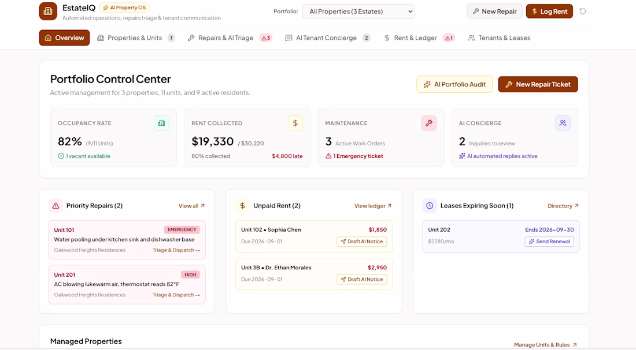The image size is (636, 350).
Task: Open View all priority repairs link
Action: pos(191,206)
